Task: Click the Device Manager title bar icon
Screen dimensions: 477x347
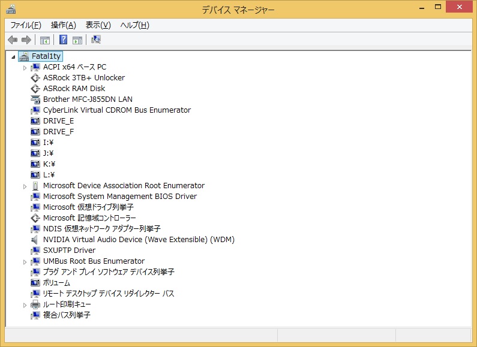Action: pyautogui.click(x=11, y=10)
